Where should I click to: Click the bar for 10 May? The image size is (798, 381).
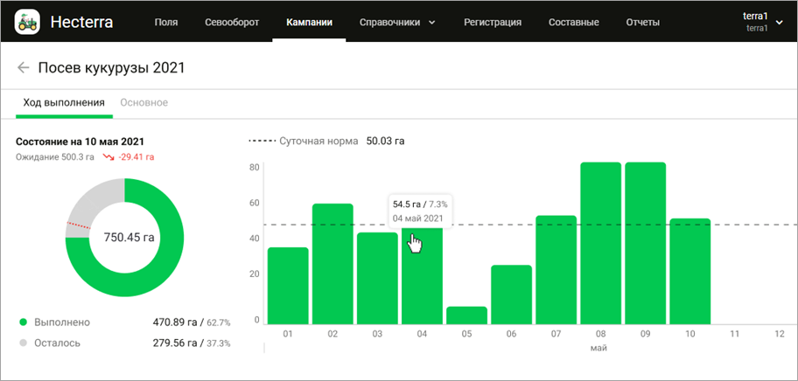point(689,271)
